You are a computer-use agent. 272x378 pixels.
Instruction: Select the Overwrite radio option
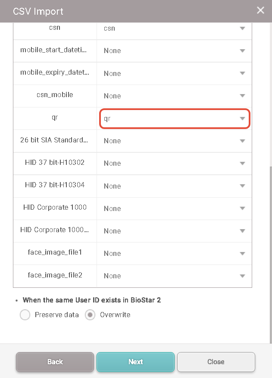pyautogui.click(x=90, y=315)
